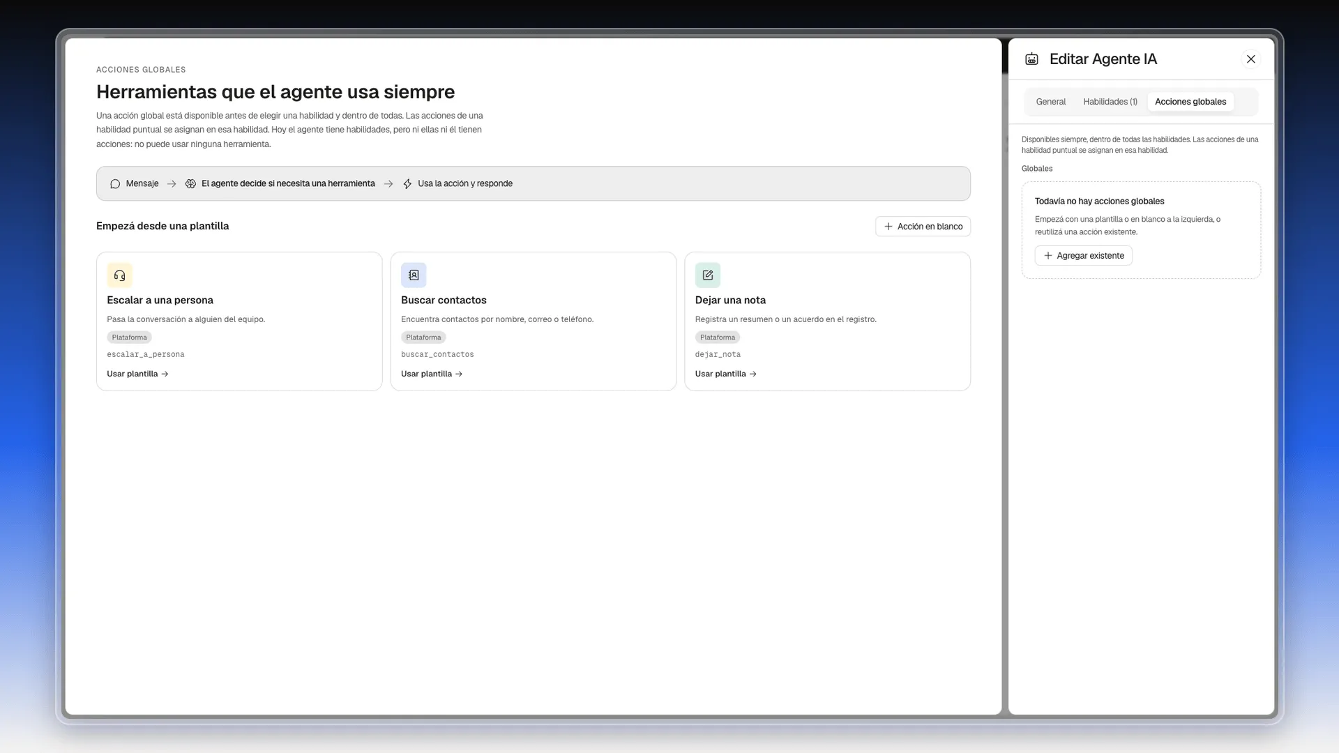Screen dimensions: 1339x753
Task: Click the 'Todavía no hay acciones globales' text
Action: pos(1099,201)
